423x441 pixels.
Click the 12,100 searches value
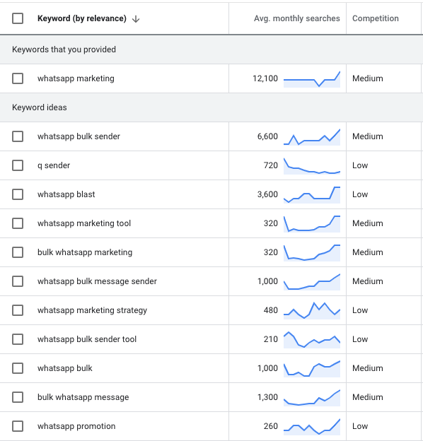265,78
